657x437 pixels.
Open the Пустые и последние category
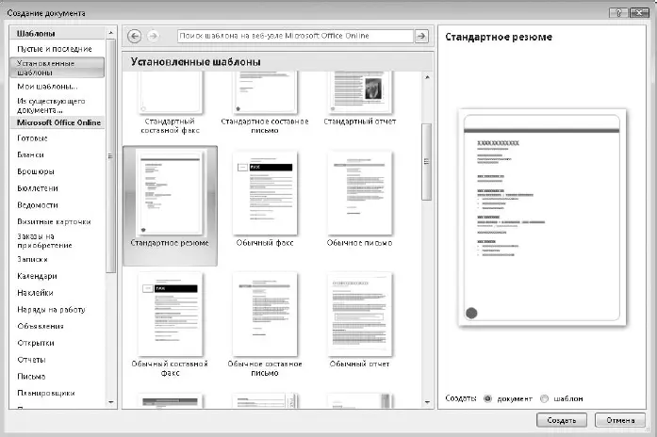(54, 48)
